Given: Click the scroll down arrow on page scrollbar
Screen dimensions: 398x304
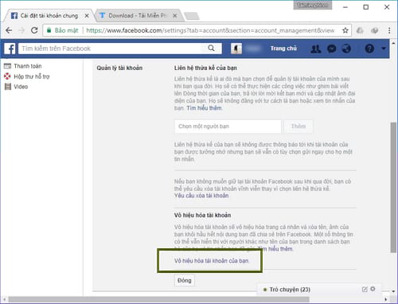Looking at the screenshot, I should pyautogui.click(x=393, y=291).
